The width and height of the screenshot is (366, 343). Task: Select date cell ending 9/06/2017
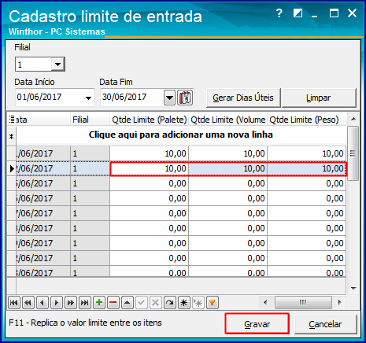pyautogui.click(x=43, y=243)
